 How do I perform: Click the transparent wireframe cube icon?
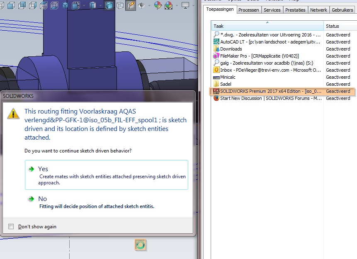click(120, 5)
